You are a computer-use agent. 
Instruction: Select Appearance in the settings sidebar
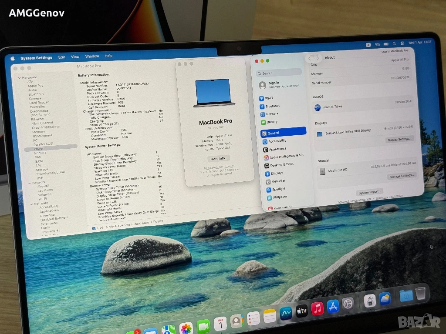click(x=277, y=149)
